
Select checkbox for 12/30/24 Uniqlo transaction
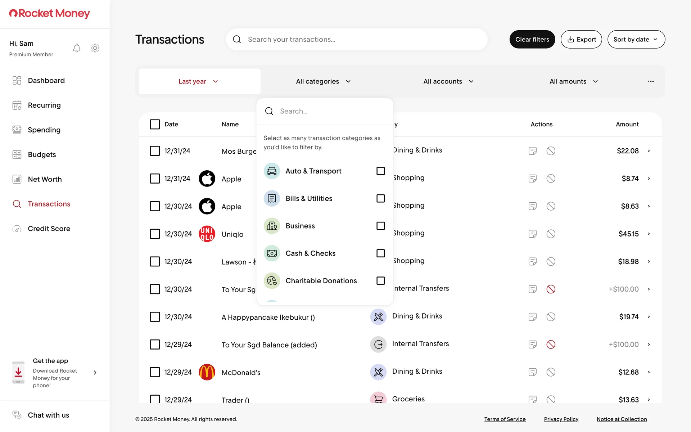pyautogui.click(x=155, y=234)
